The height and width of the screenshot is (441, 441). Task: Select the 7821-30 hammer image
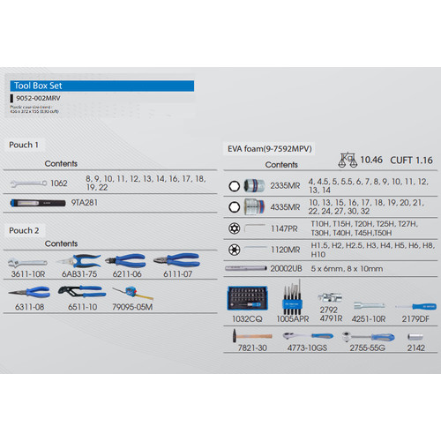click(252, 336)
